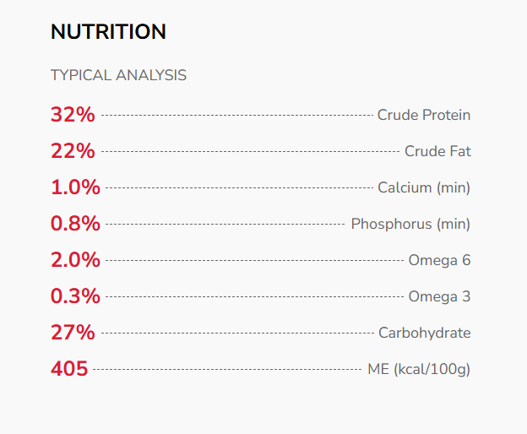The height and width of the screenshot is (434, 527).
Task: Select the Phosphorus (min) label
Action: pos(410,224)
